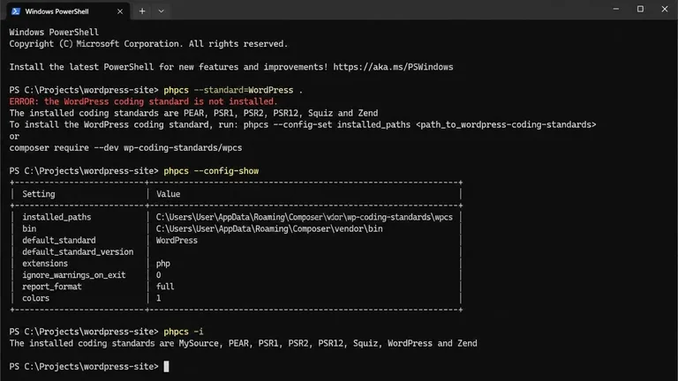Click the 'colors' setting cell
The image size is (678, 381).
(x=35, y=298)
